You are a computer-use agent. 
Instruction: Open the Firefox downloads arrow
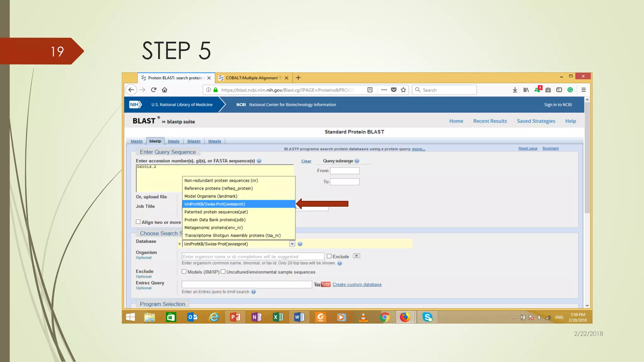515,90
